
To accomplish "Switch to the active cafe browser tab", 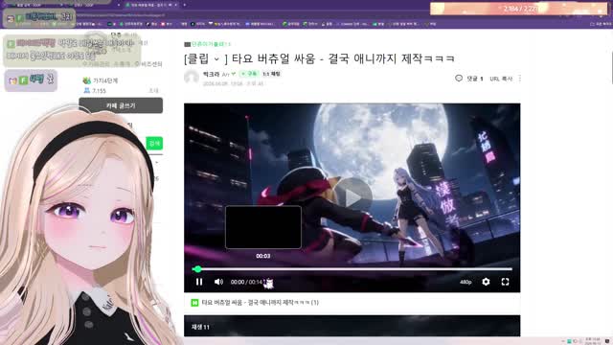I will click(x=151, y=5).
